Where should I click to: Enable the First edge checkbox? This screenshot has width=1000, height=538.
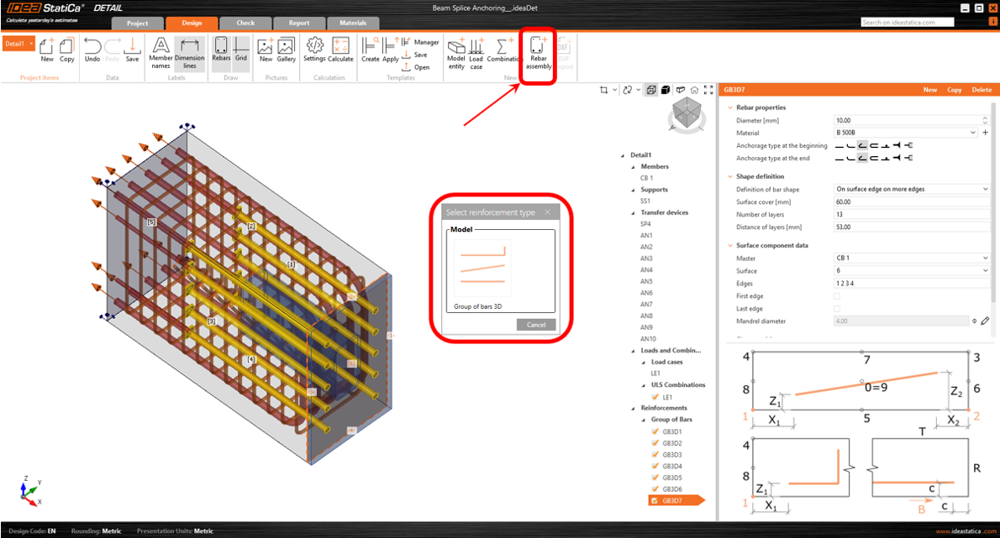click(x=836, y=296)
